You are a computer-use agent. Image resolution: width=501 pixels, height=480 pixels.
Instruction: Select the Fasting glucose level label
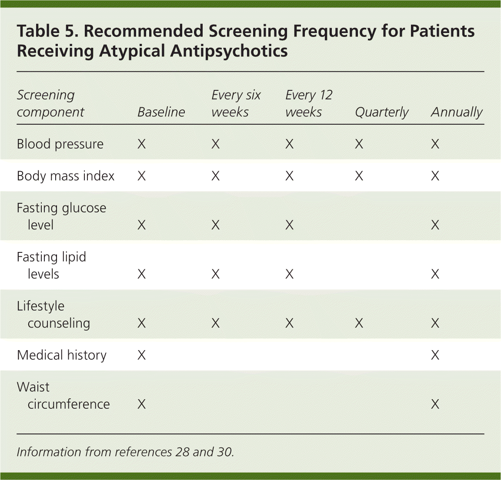[x=61, y=216]
